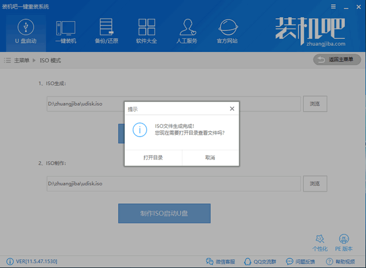Image resolution: width=366 pixels, height=268 pixels.
Task: Click the 个性化 icon at bottom right
Action: (320, 242)
